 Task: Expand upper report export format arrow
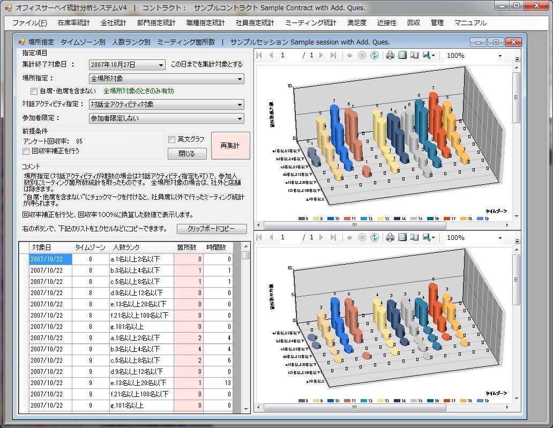click(x=433, y=56)
